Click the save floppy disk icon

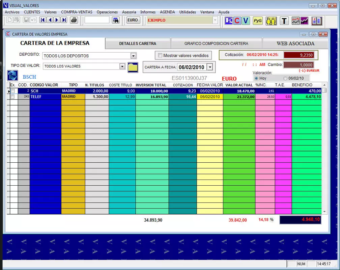pos(26,20)
